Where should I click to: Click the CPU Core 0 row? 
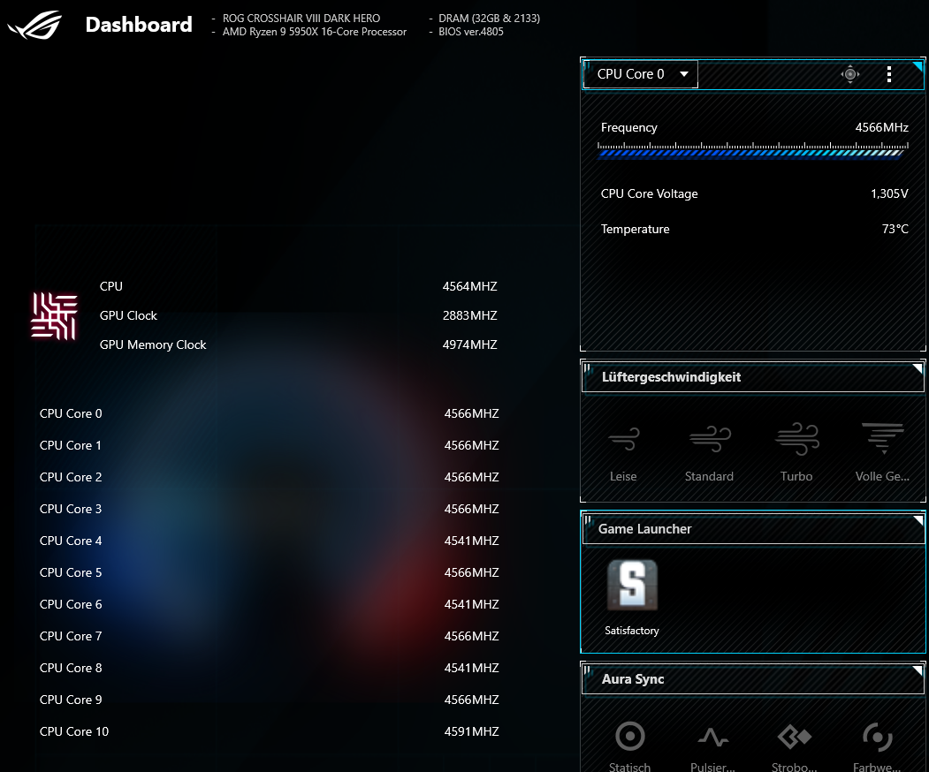[x=269, y=413]
